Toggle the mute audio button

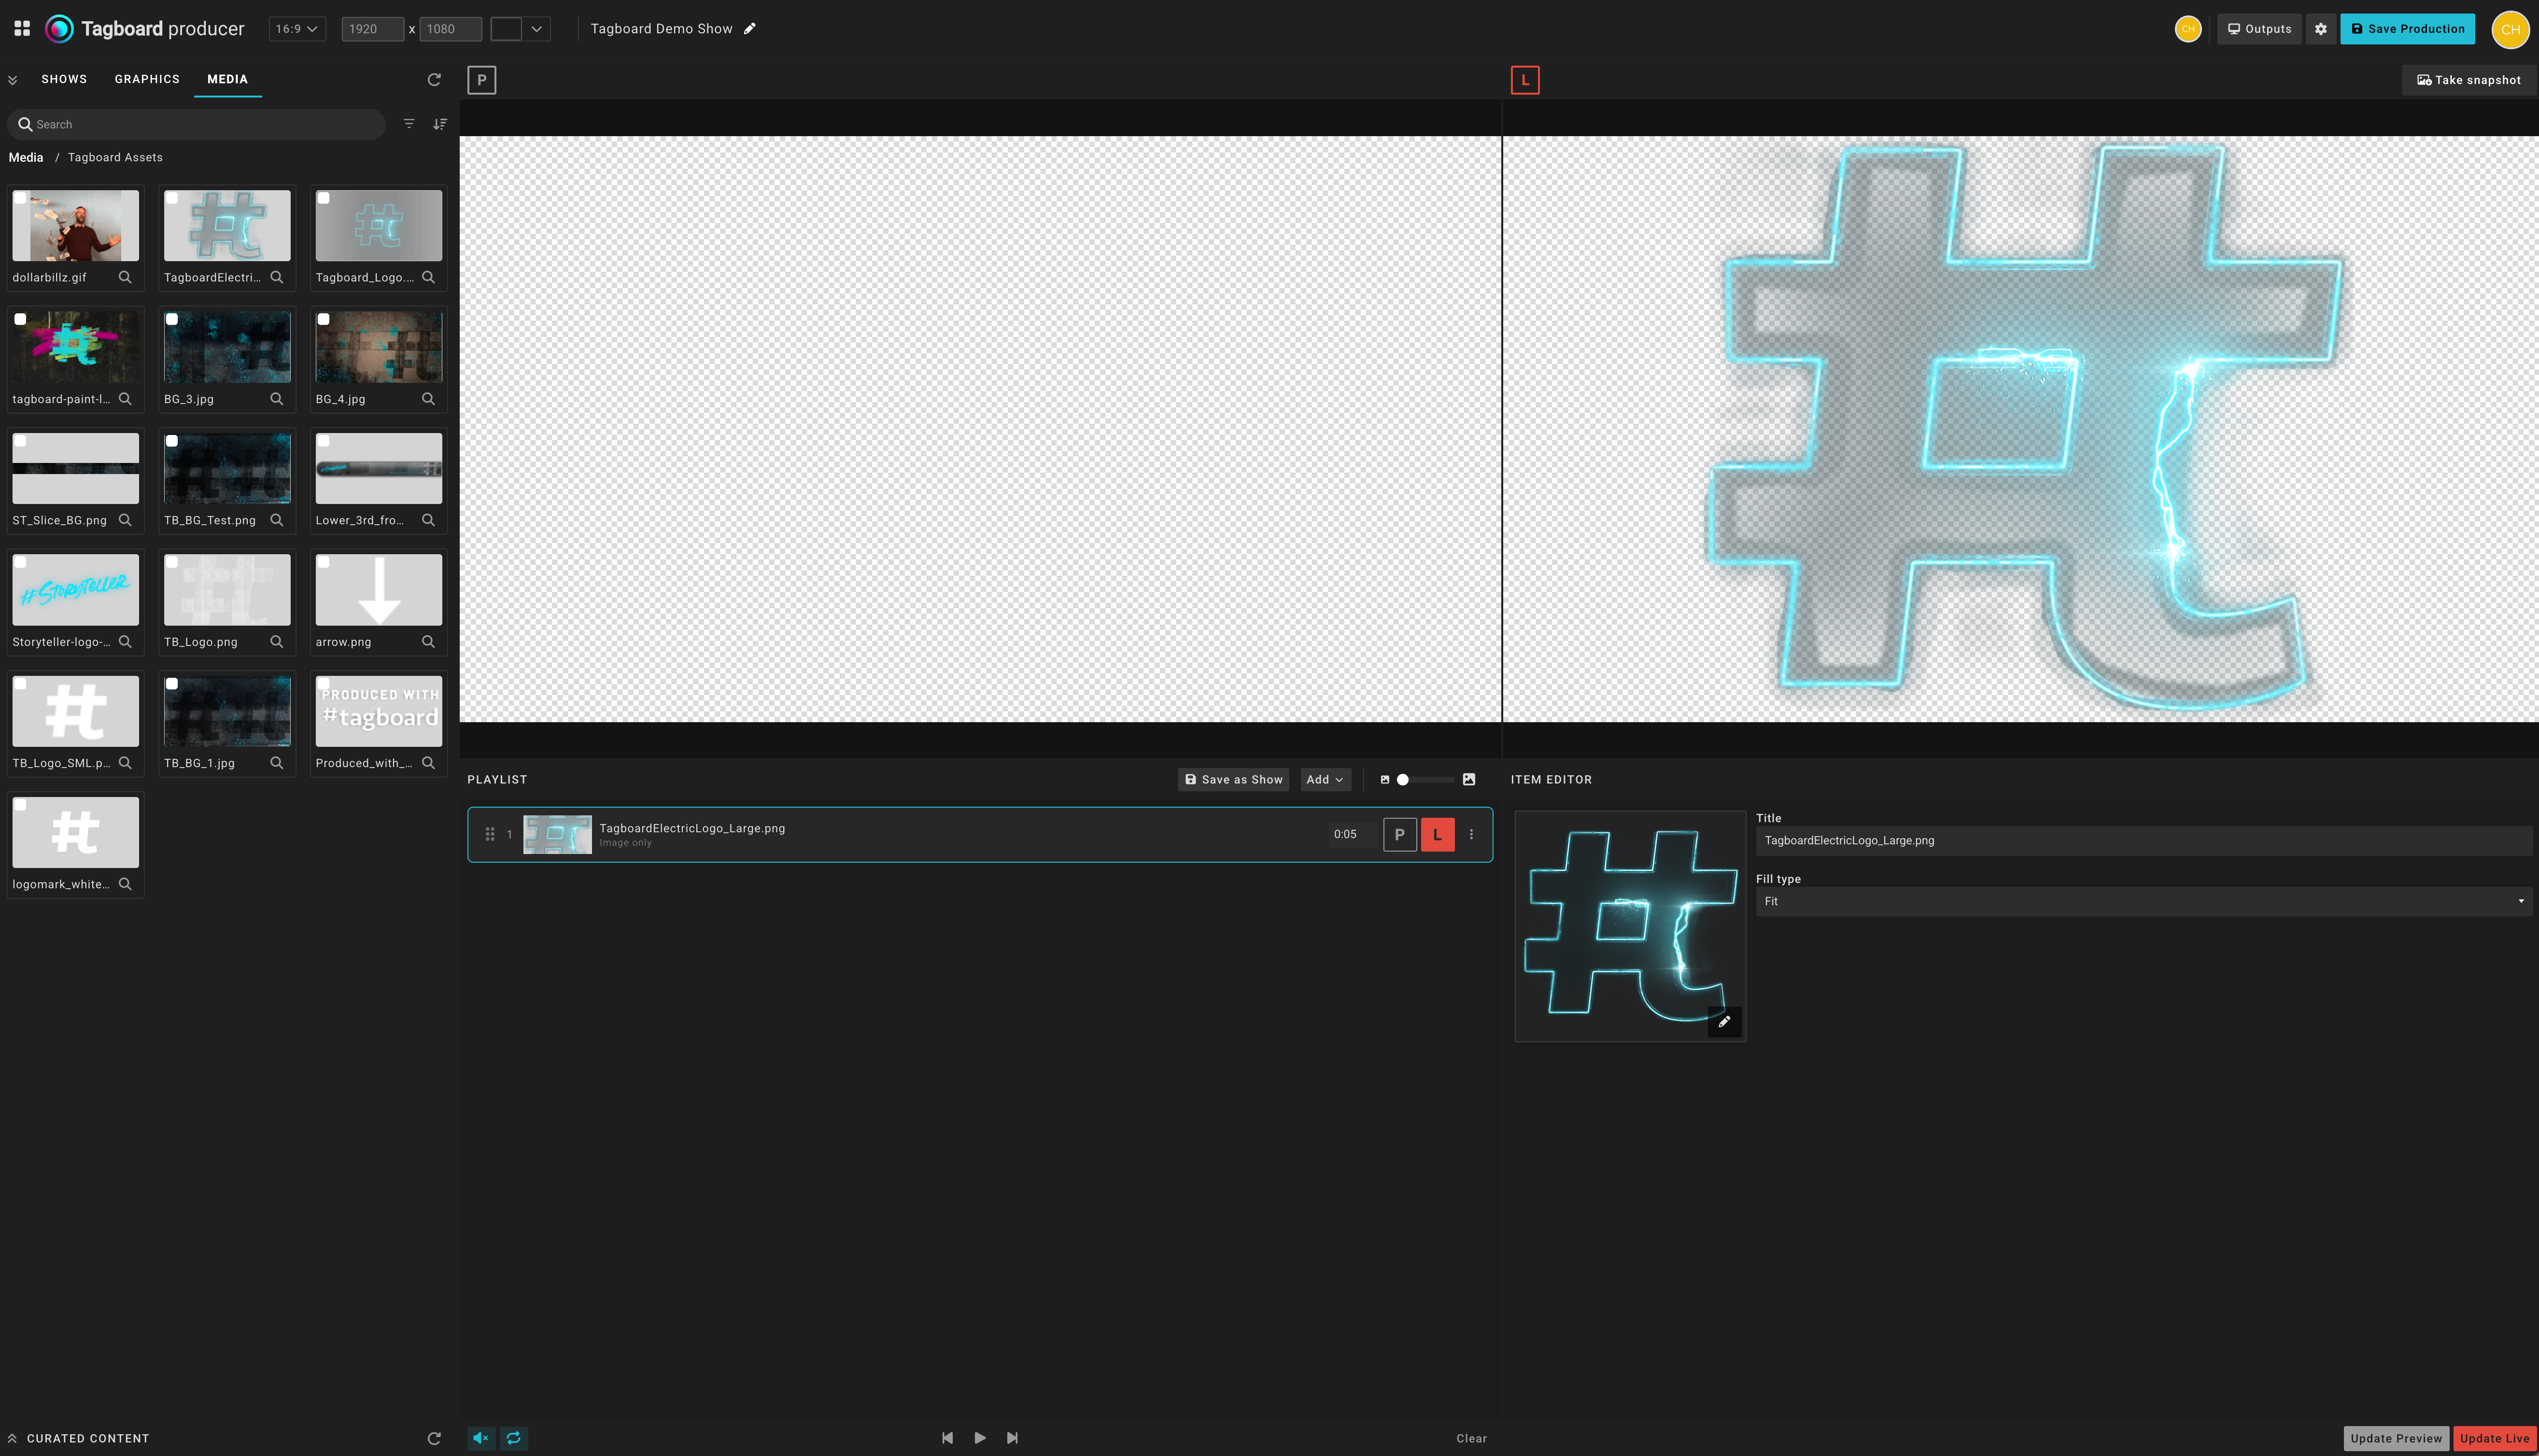coord(481,1438)
